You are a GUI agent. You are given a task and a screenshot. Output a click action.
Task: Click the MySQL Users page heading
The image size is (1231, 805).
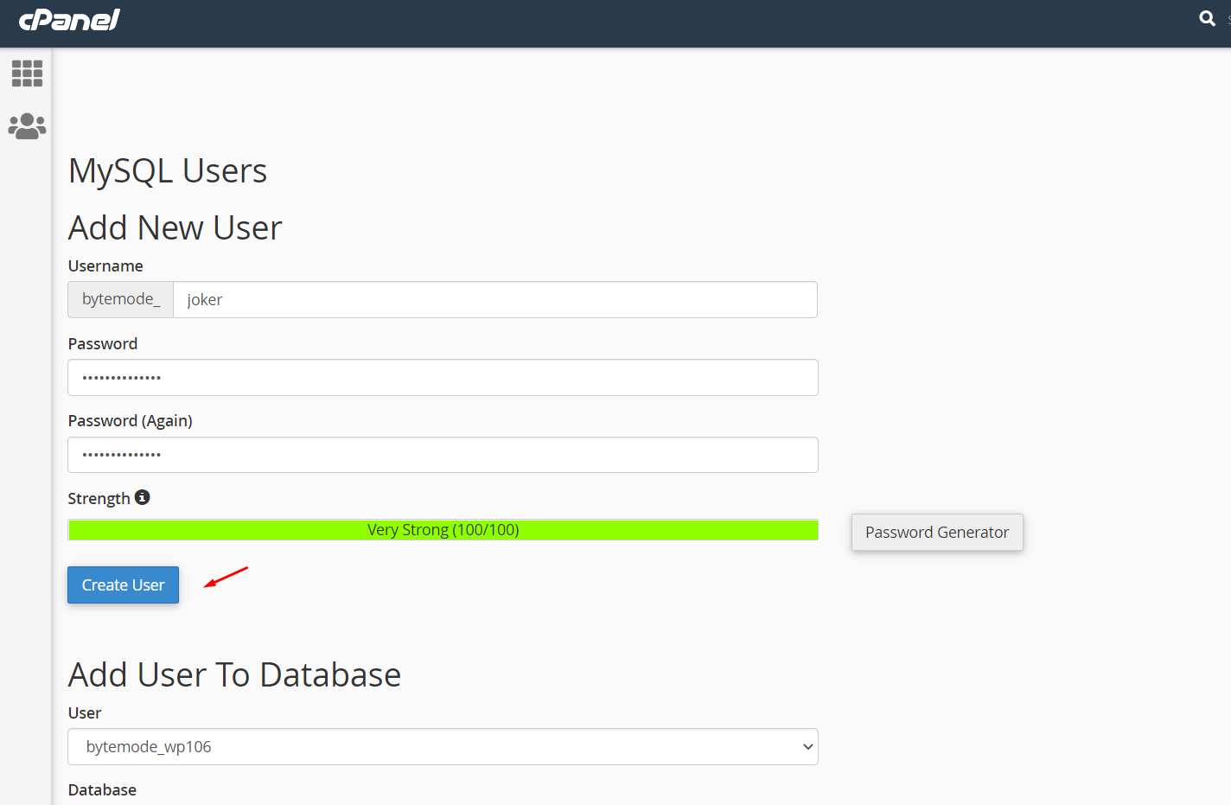(168, 171)
